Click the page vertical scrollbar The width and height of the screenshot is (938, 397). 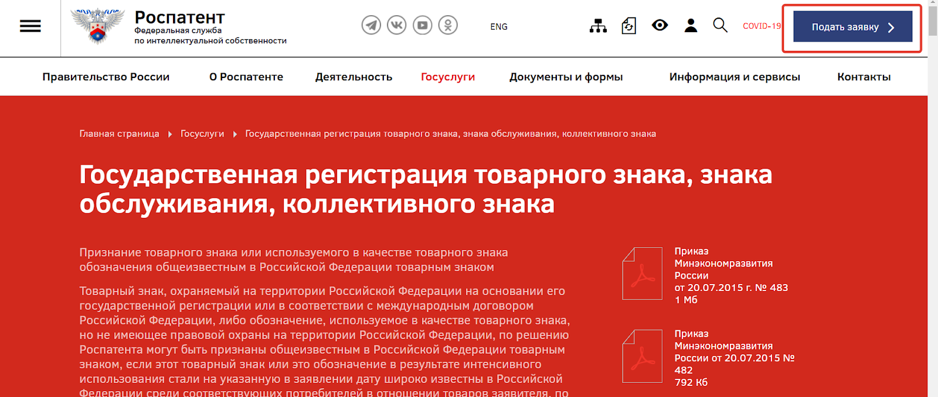pyautogui.click(x=933, y=198)
